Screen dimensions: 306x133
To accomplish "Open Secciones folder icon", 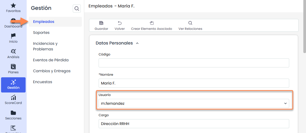I will coord(13,113).
